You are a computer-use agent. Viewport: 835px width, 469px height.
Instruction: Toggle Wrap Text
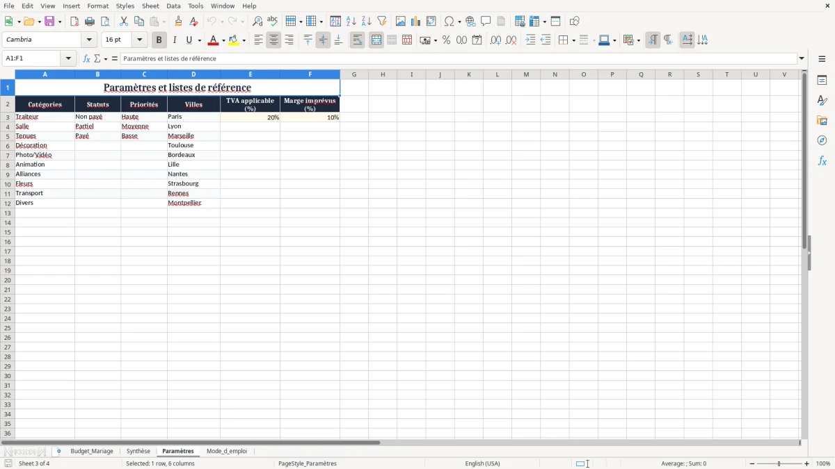pos(357,40)
